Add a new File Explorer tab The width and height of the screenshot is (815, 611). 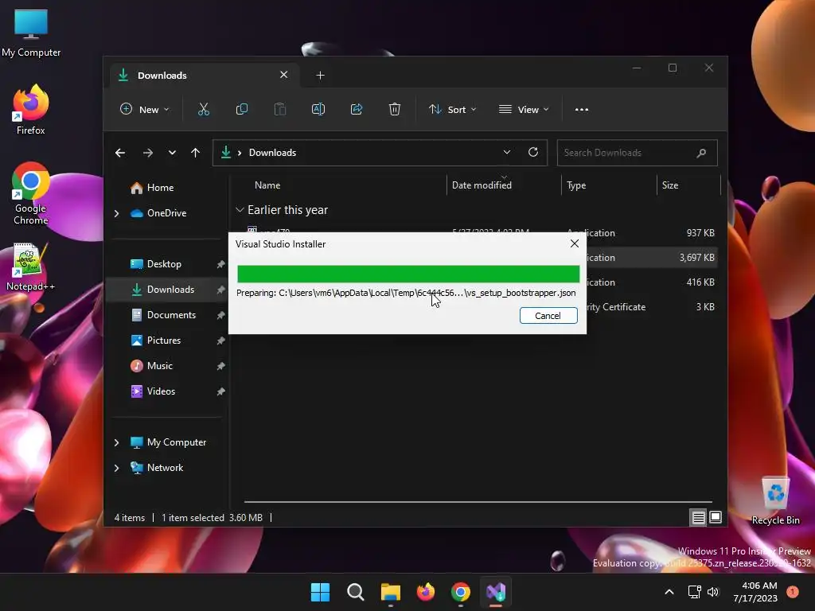pyautogui.click(x=320, y=76)
